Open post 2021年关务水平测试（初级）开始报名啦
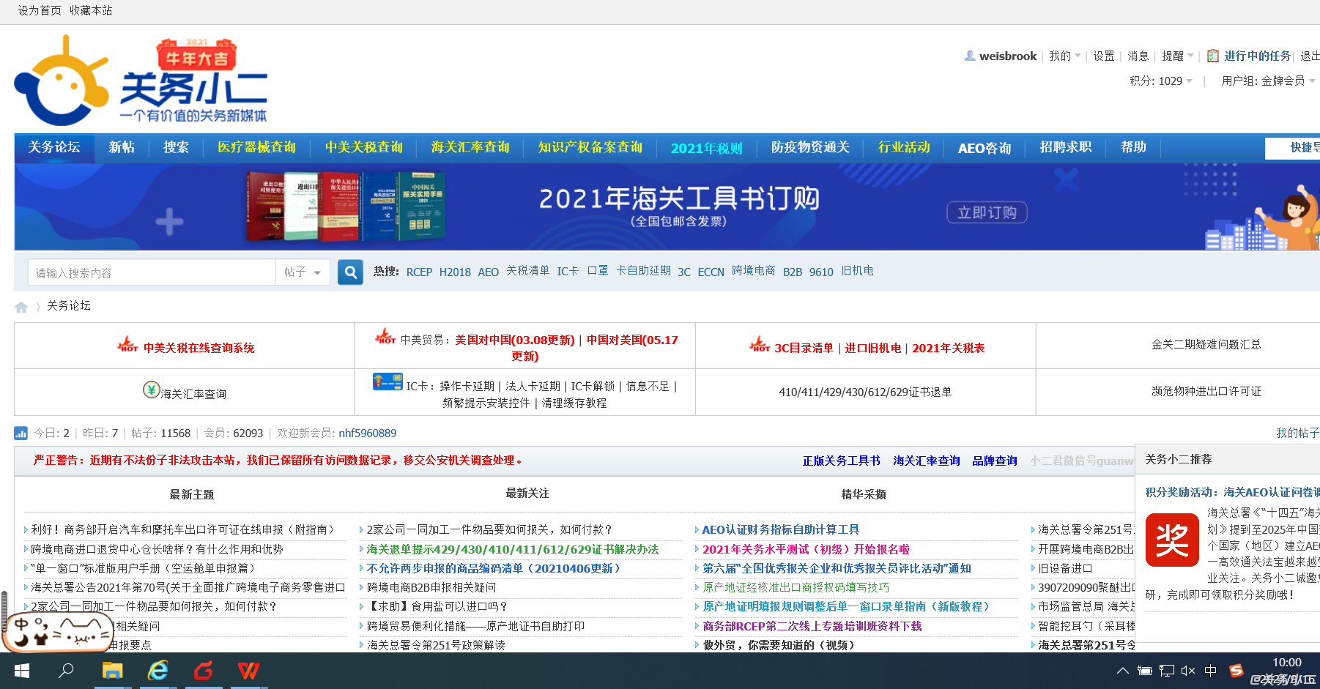1320x689 pixels. coord(806,549)
